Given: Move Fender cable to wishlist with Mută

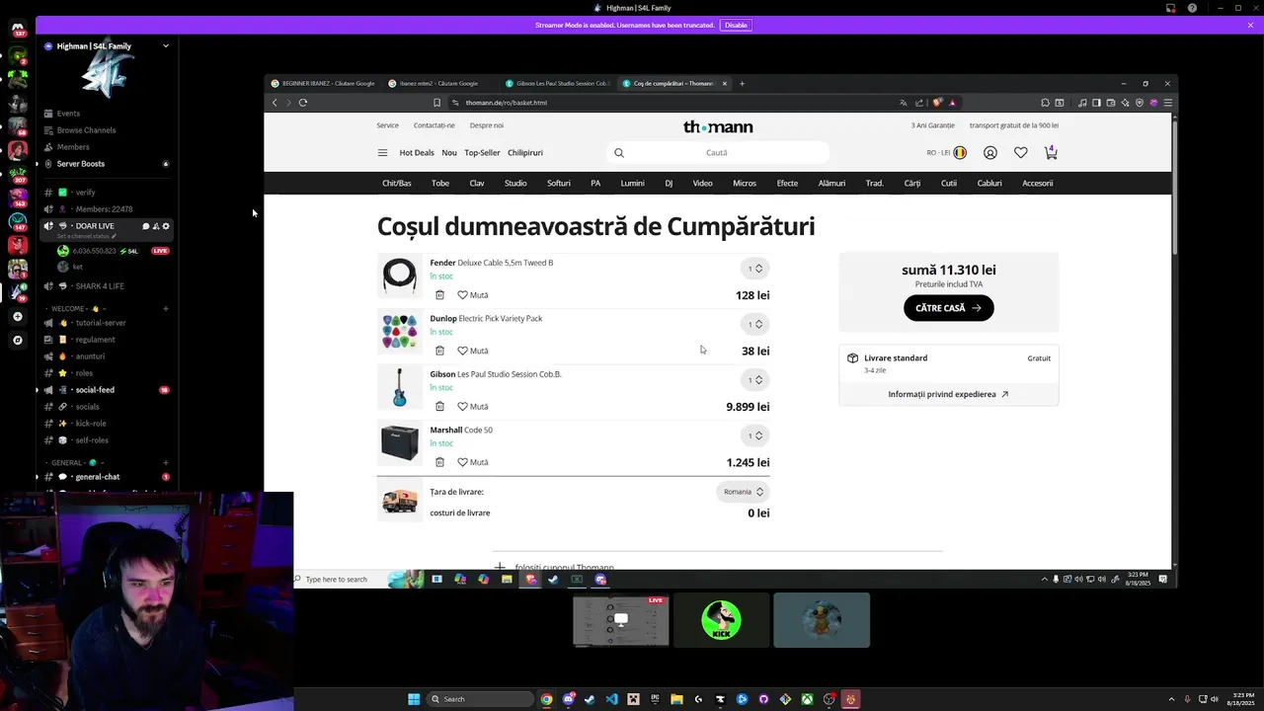Looking at the screenshot, I should (472, 295).
